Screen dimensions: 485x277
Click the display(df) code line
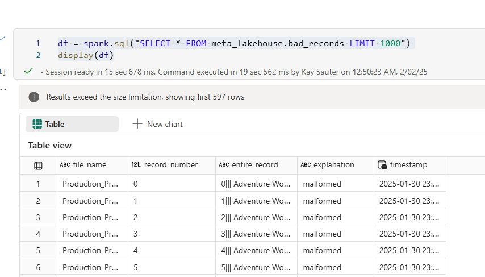point(86,55)
